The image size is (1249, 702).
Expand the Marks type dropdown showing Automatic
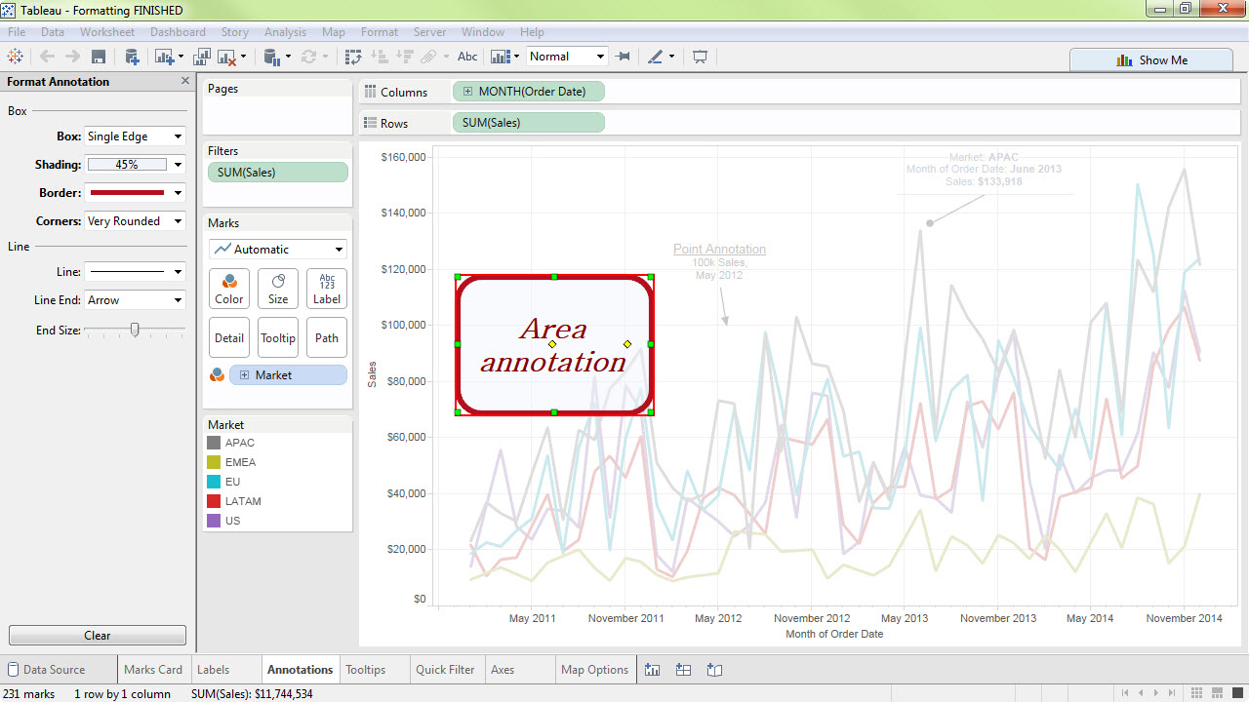pyautogui.click(x=278, y=249)
